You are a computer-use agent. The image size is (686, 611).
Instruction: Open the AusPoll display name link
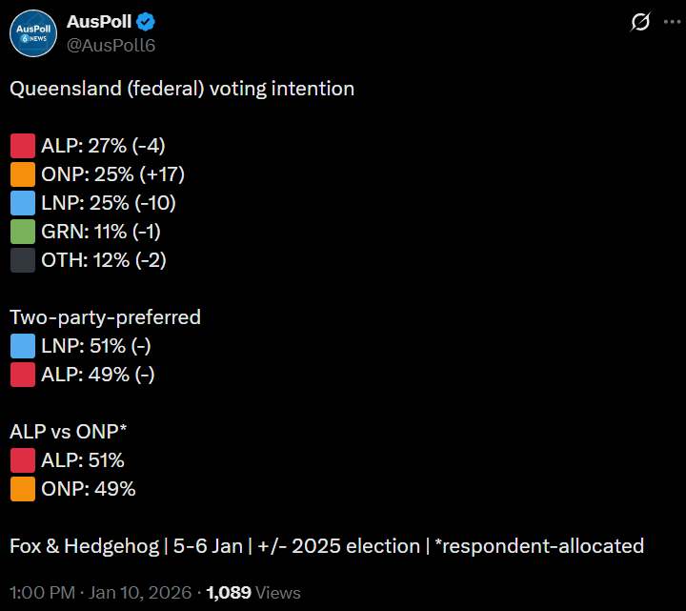[99, 22]
